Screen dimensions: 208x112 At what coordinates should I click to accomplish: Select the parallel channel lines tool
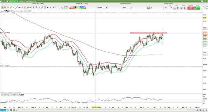[25, 8]
